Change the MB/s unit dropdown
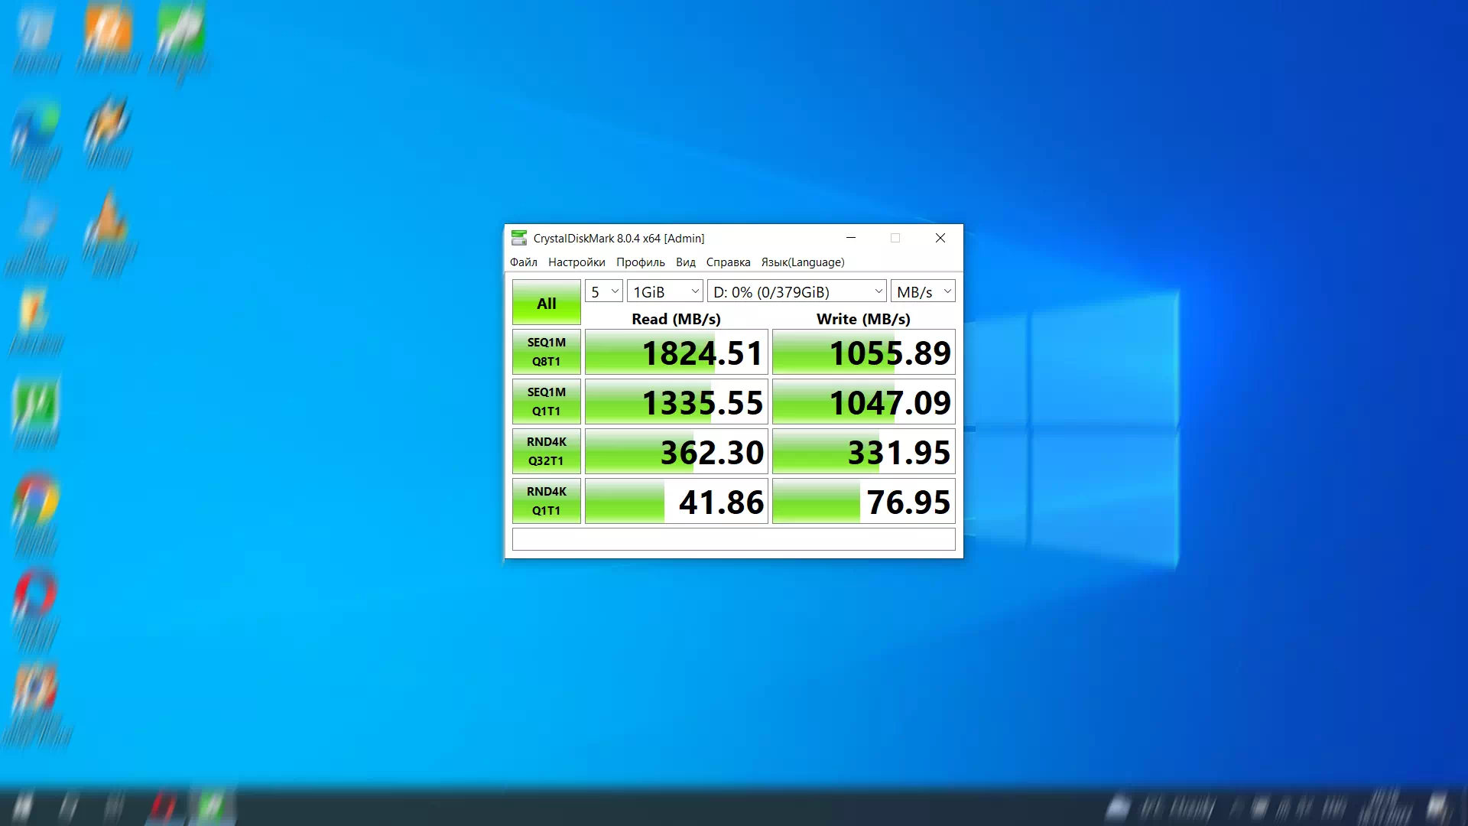Image resolution: width=1468 pixels, height=826 pixels. point(923,291)
